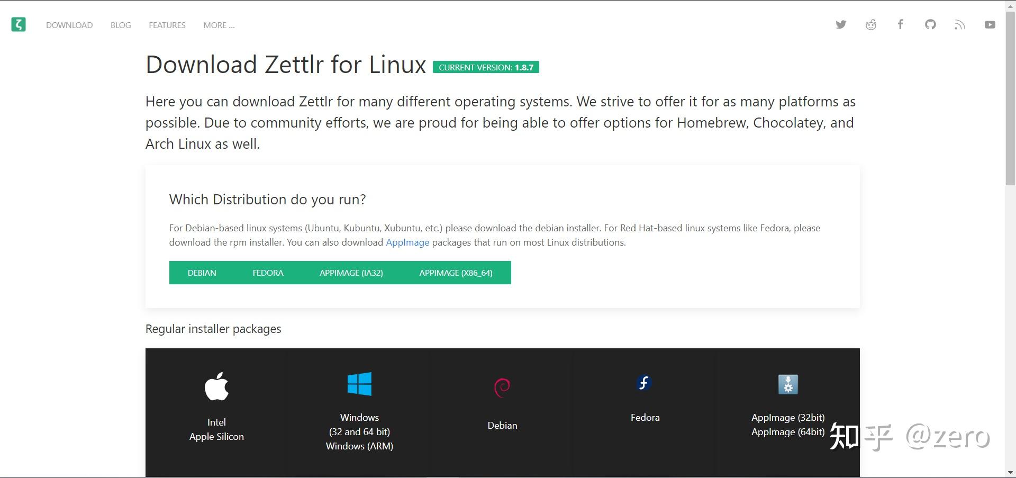This screenshot has width=1016, height=478.
Task: Open the RSS feed icon
Action: [x=960, y=24]
